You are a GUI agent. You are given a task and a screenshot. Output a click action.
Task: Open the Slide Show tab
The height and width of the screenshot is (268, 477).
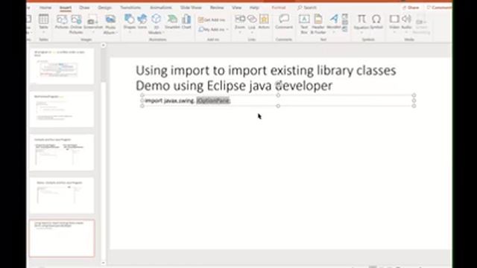coord(191,7)
